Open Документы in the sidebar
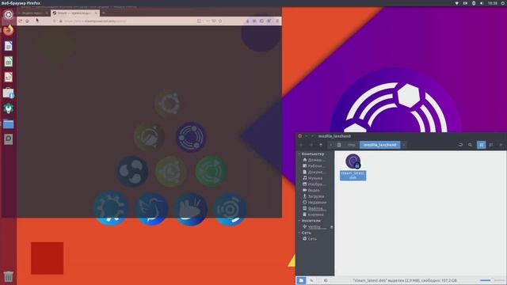 pyautogui.click(x=315, y=172)
